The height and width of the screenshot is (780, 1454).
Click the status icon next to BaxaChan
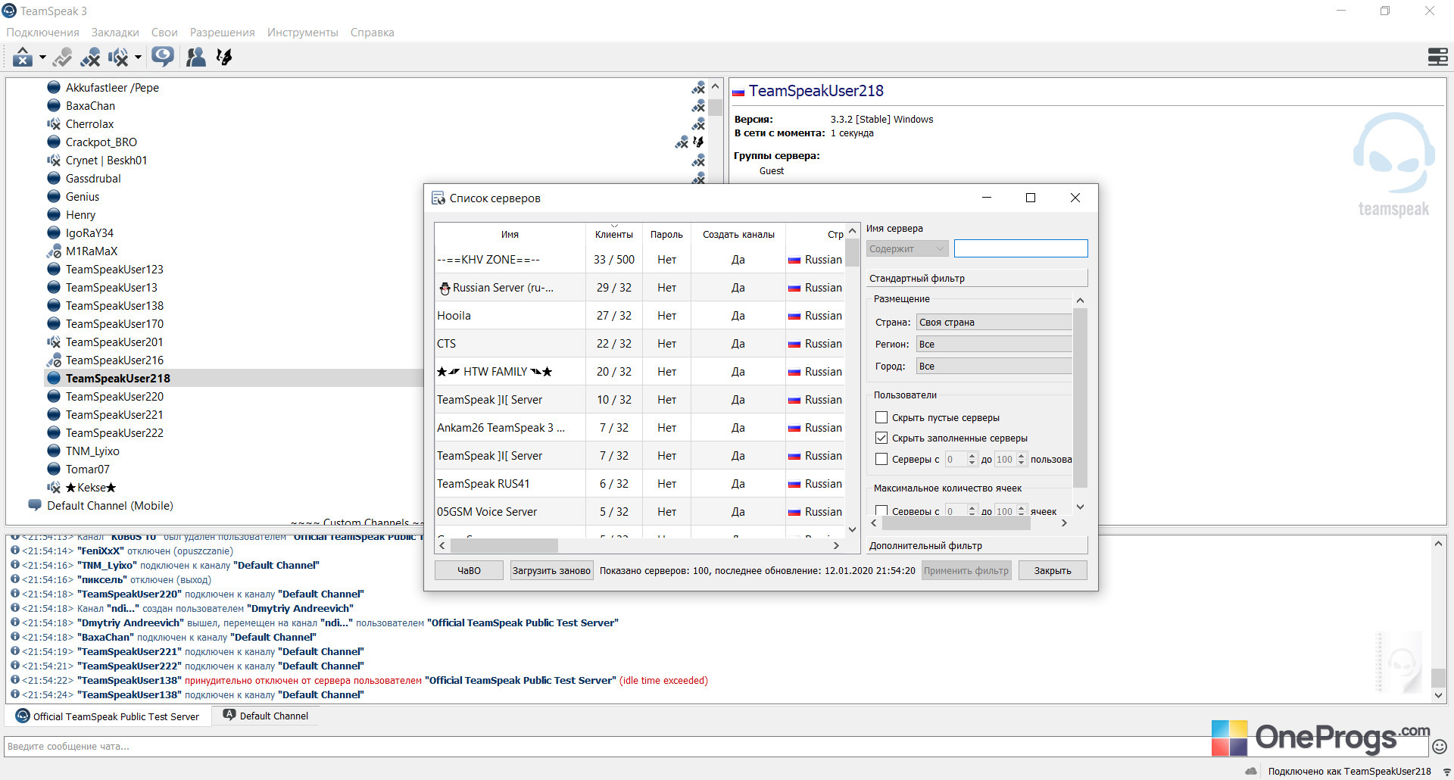[x=54, y=106]
